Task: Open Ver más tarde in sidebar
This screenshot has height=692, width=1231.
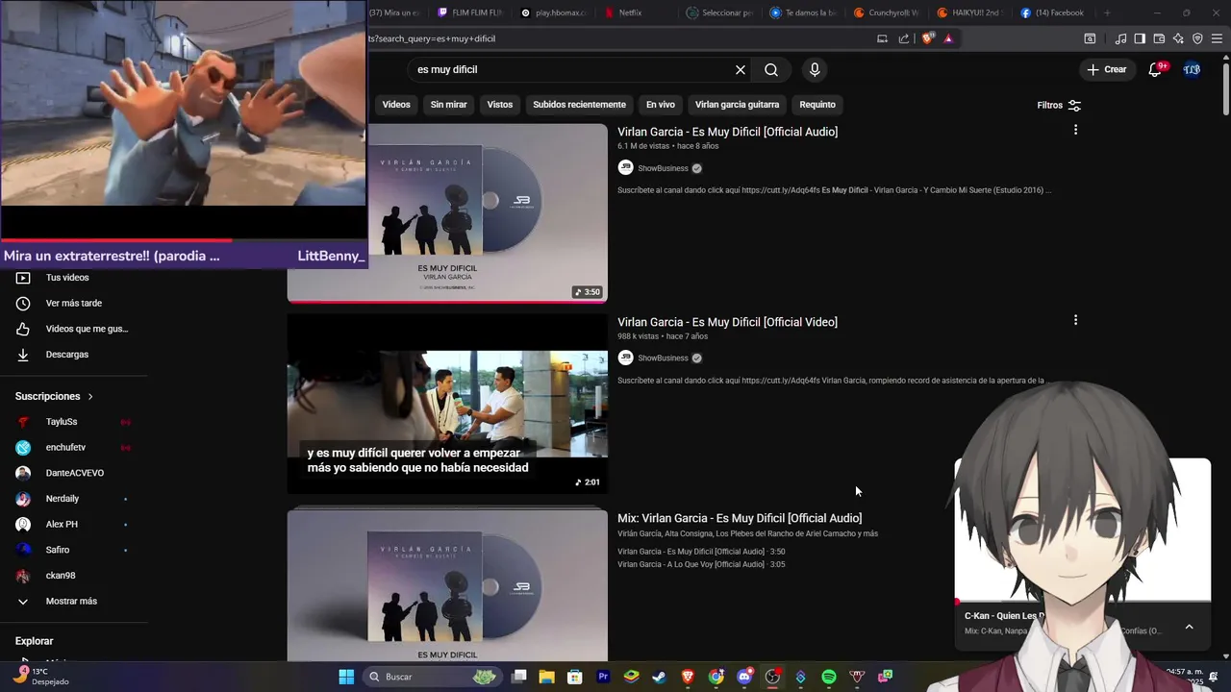Action: [74, 304]
